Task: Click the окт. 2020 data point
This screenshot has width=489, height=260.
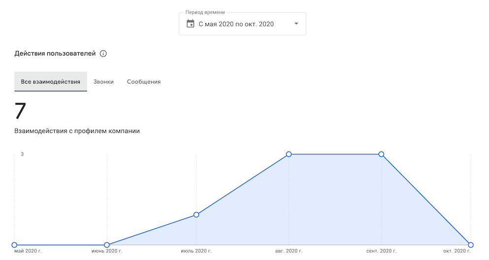Action: [471, 245]
